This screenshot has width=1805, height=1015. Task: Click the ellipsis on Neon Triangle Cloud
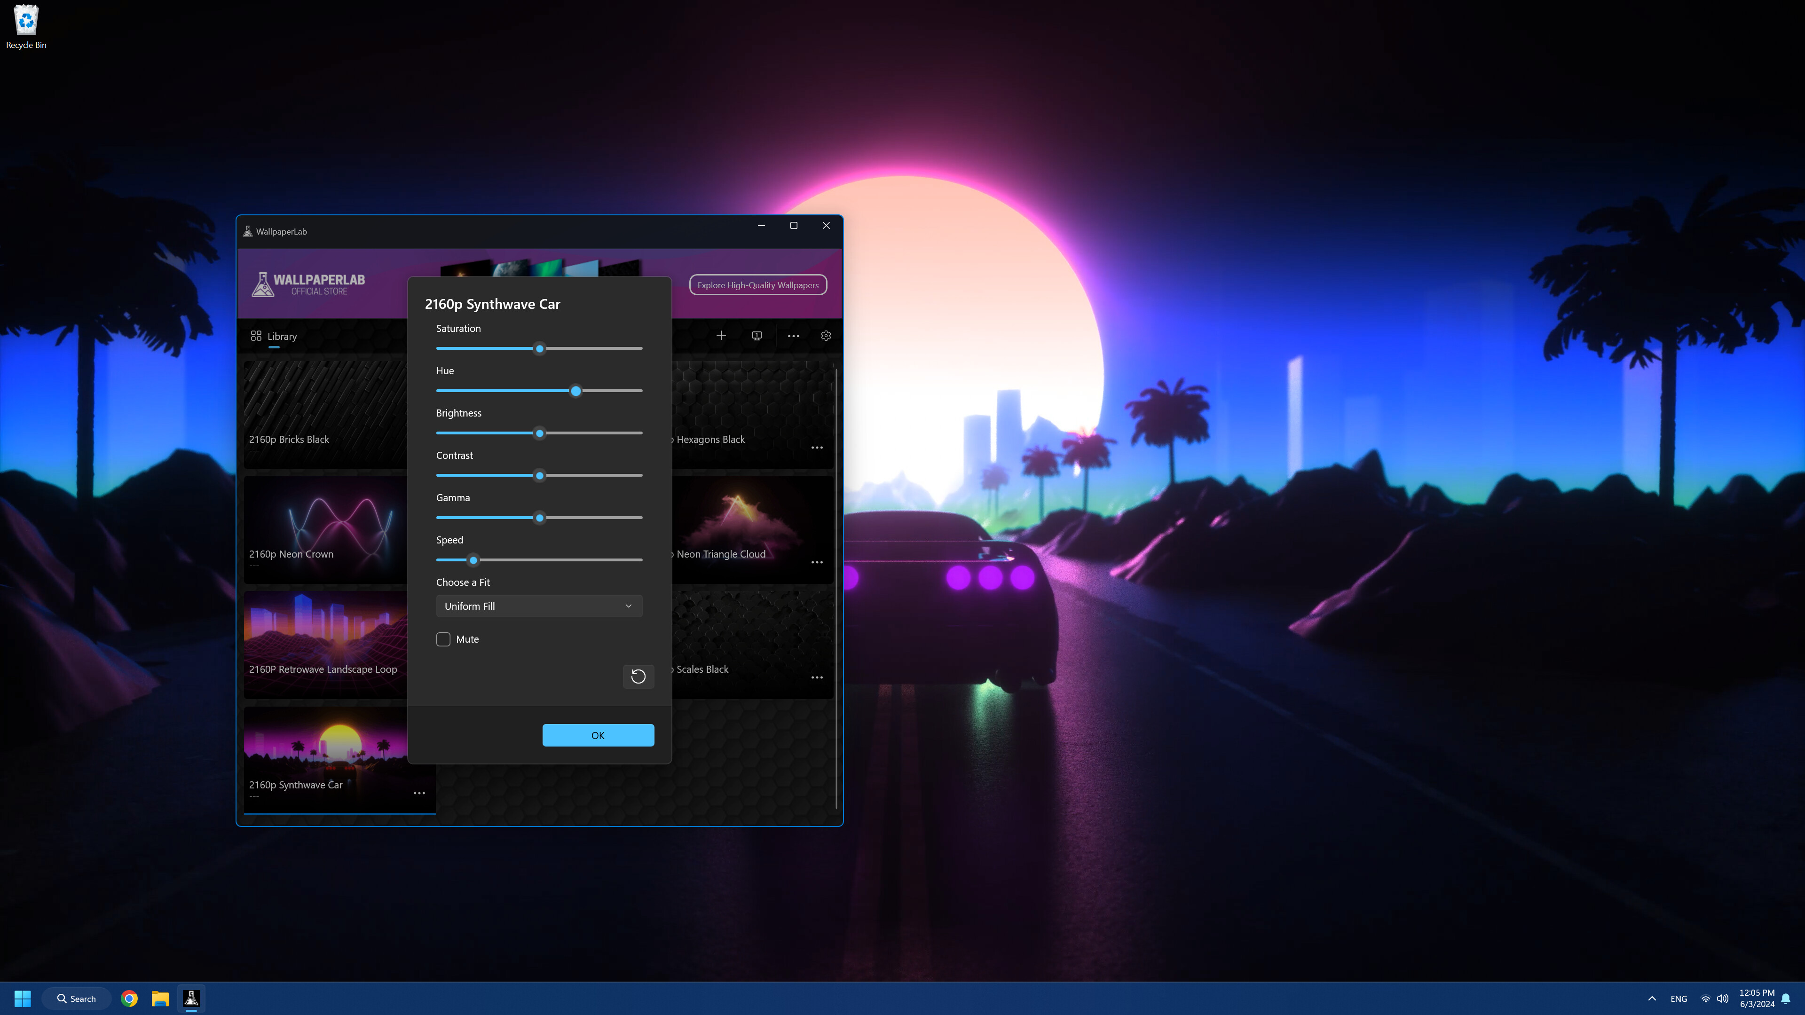(817, 562)
